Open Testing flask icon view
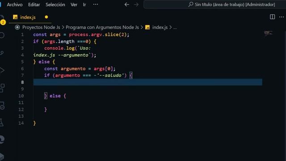Screen dimensions: 286x161 click(x=2, y=122)
